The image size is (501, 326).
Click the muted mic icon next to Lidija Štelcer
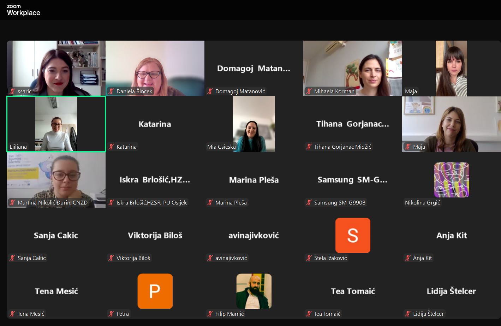pyautogui.click(x=408, y=314)
